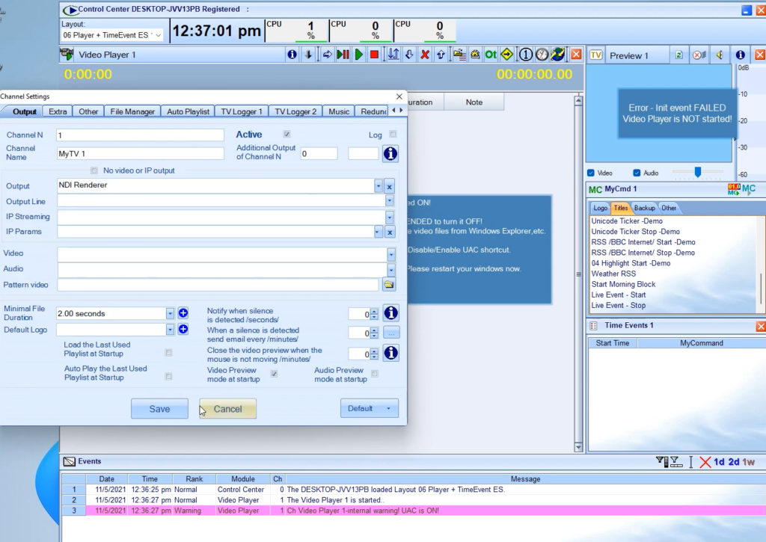Click the green 'Ot' icon in player toolbar
Screen dimensions: 766x542
[491, 55]
